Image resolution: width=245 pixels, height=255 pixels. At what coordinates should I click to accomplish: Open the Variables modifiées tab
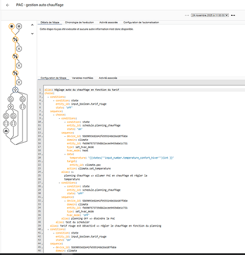tap(83, 78)
